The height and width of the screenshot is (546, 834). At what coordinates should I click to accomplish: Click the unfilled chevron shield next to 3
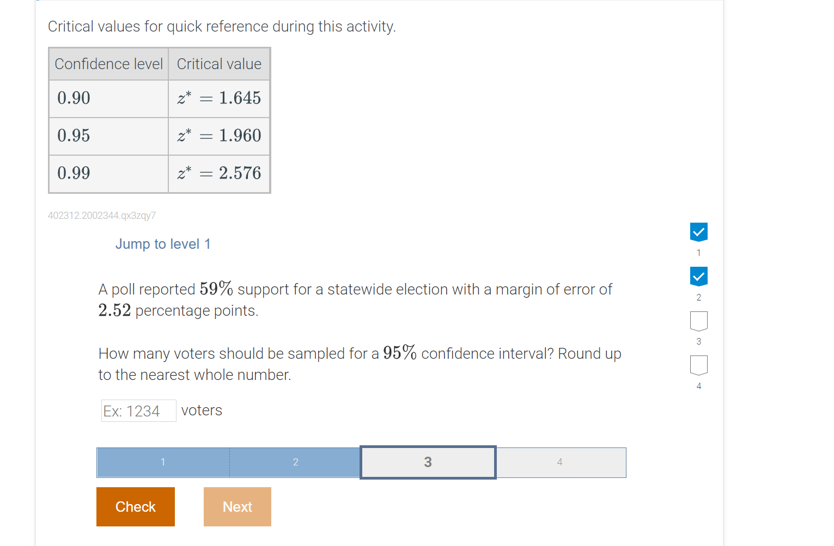698,321
